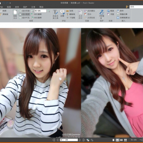Choose the 加亮 highlight tool
143x143 pixels.
point(70,11)
